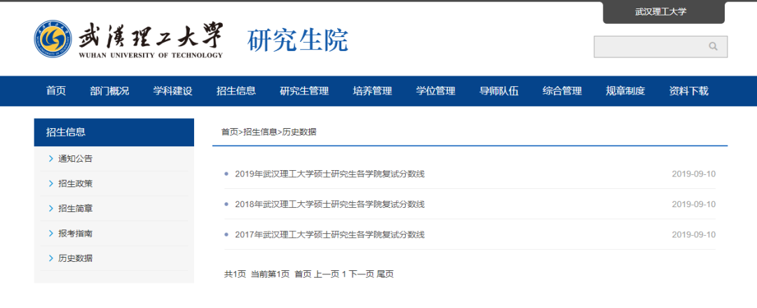Click page number 1 in pagination
Viewport: 757px width, 308px height.
click(344, 274)
